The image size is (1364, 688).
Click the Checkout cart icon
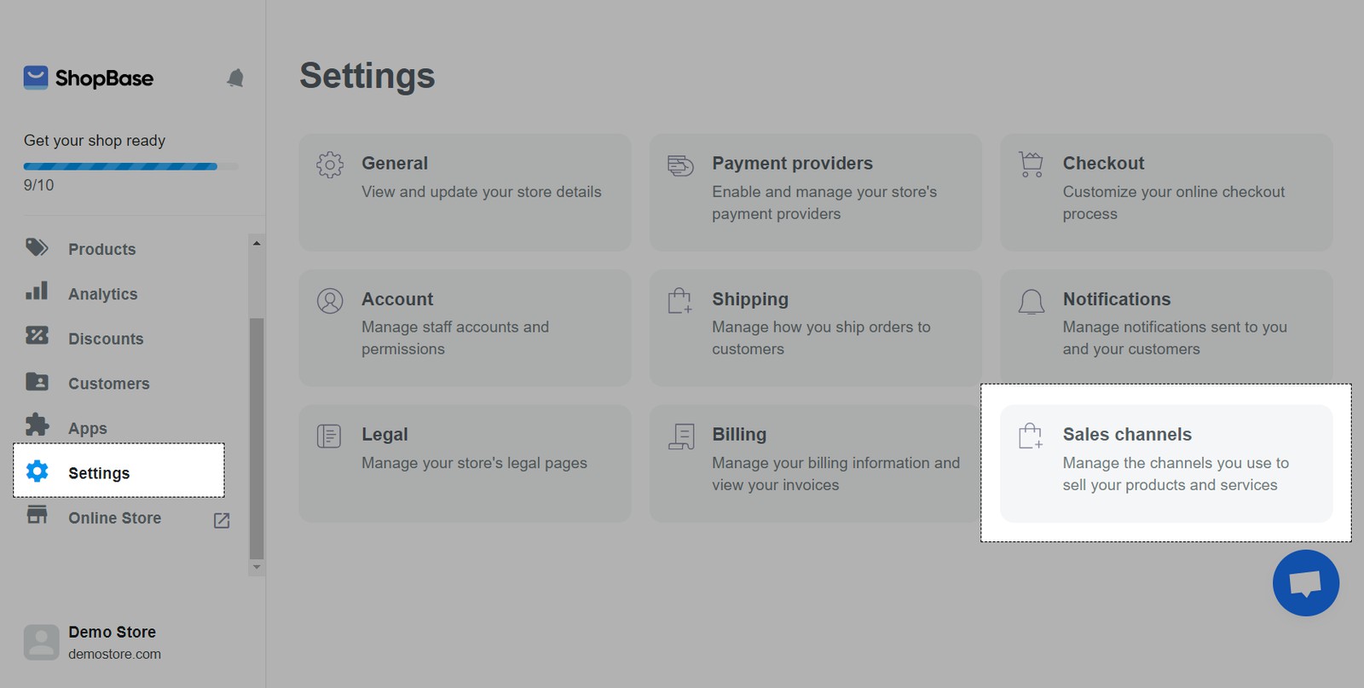[x=1031, y=164]
